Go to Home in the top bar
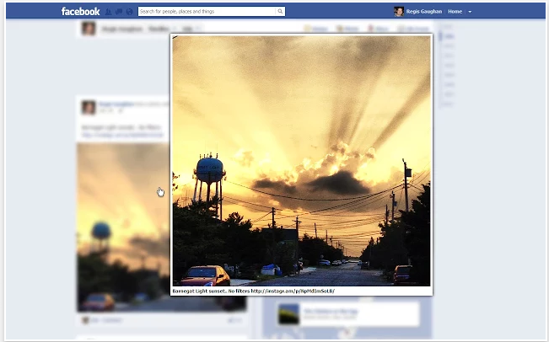Screen dimensions: 549x342 pyautogui.click(x=455, y=12)
